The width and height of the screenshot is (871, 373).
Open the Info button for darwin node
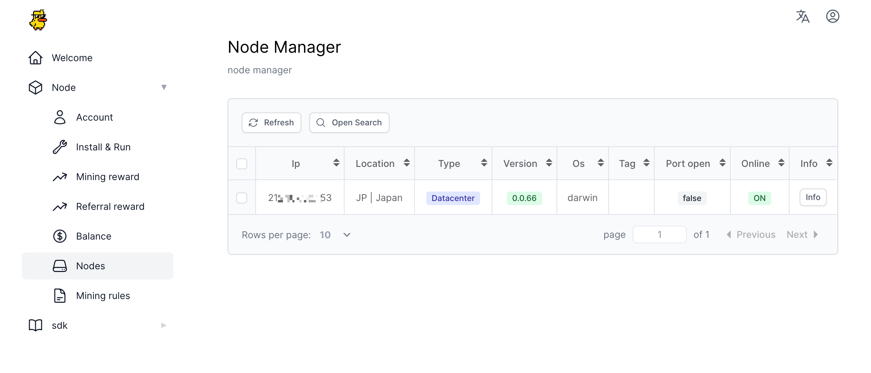tap(813, 197)
